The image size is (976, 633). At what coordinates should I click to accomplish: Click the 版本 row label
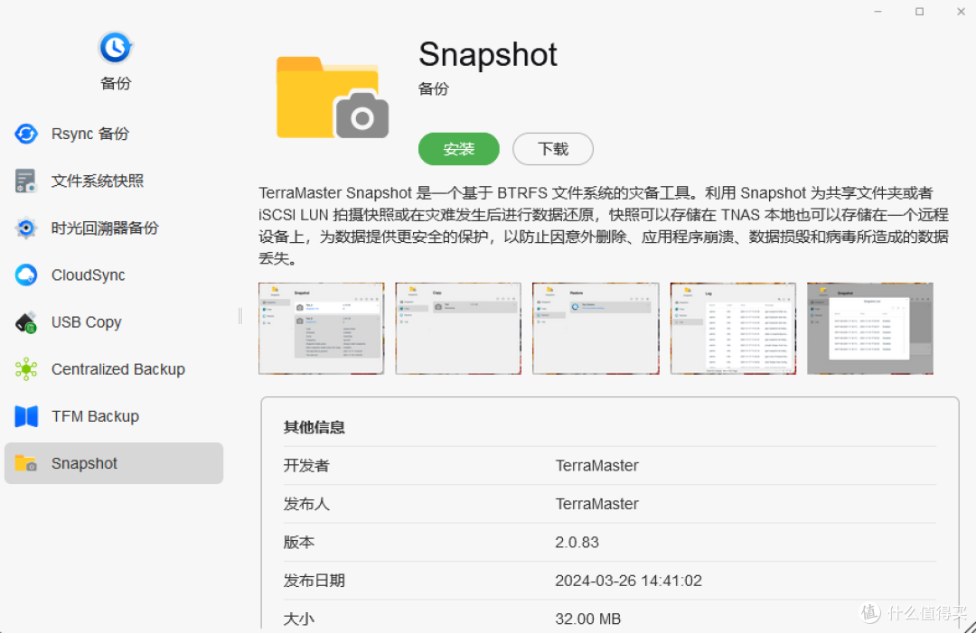click(x=299, y=542)
